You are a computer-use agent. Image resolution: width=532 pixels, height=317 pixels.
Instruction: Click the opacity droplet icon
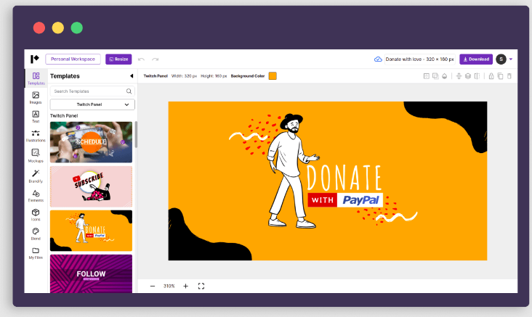[x=445, y=76]
